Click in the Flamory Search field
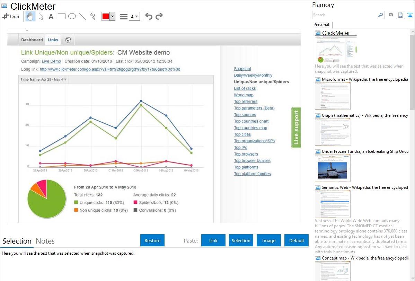This screenshot has width=415, height=281. [345, 15]
